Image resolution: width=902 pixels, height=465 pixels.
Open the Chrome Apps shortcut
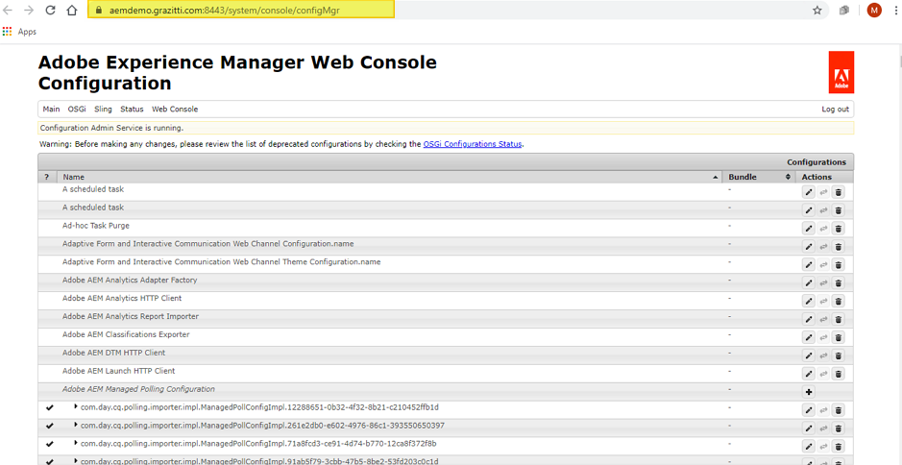pyautogui.click(x=19, y=32)
